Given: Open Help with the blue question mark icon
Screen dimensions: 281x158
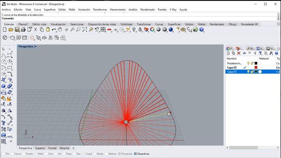Looking at the screenshot, I should [x=202, y=29].
